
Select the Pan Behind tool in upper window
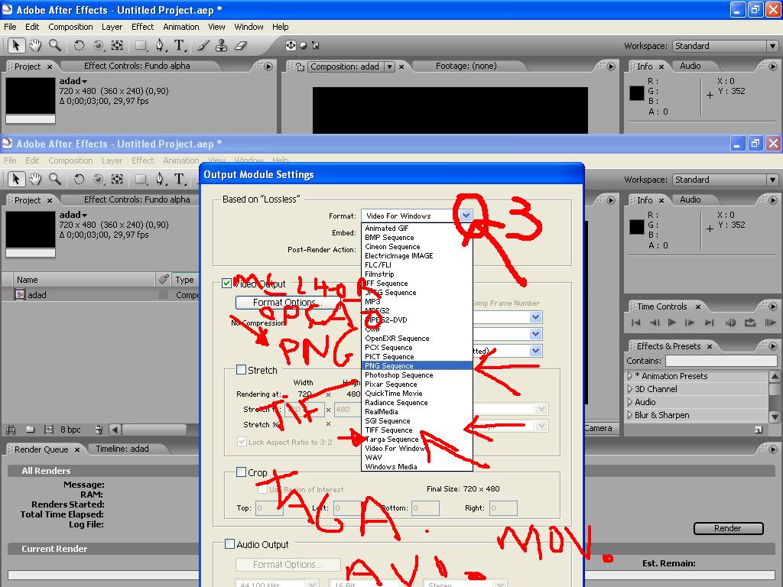117,45
